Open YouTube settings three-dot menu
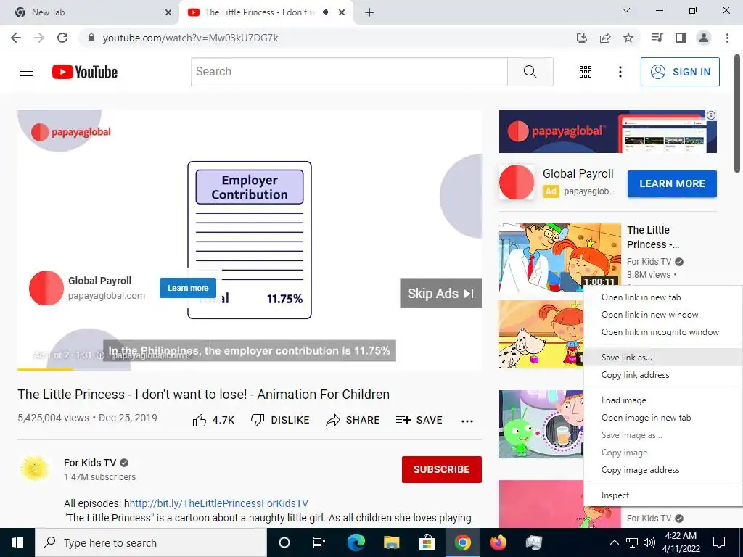 620,72
